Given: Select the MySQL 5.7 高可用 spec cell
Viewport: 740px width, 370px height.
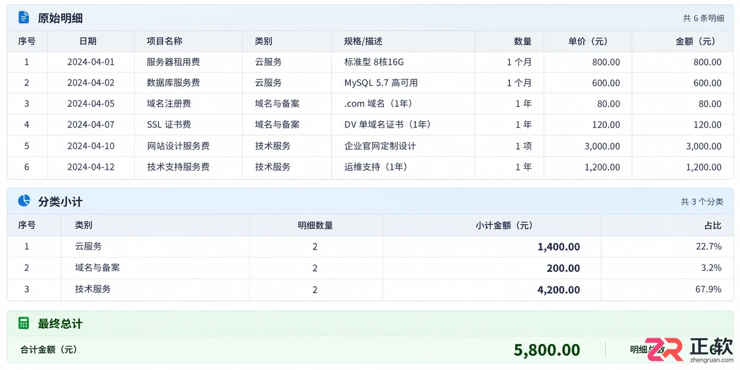Looking at the screenshot, I should [381, 83].
